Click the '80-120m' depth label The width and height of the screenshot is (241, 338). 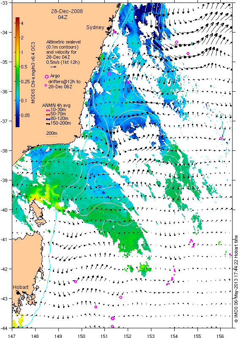point(59,118)
